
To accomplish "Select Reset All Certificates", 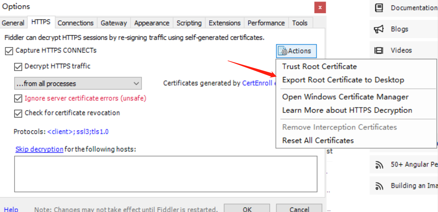I will pyautogui.click(x=356, y=140).
